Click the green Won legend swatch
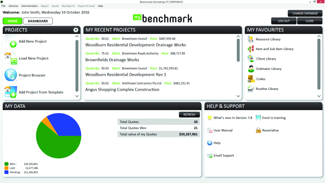This screenshot has width=325, height=183. pos(6,164)
